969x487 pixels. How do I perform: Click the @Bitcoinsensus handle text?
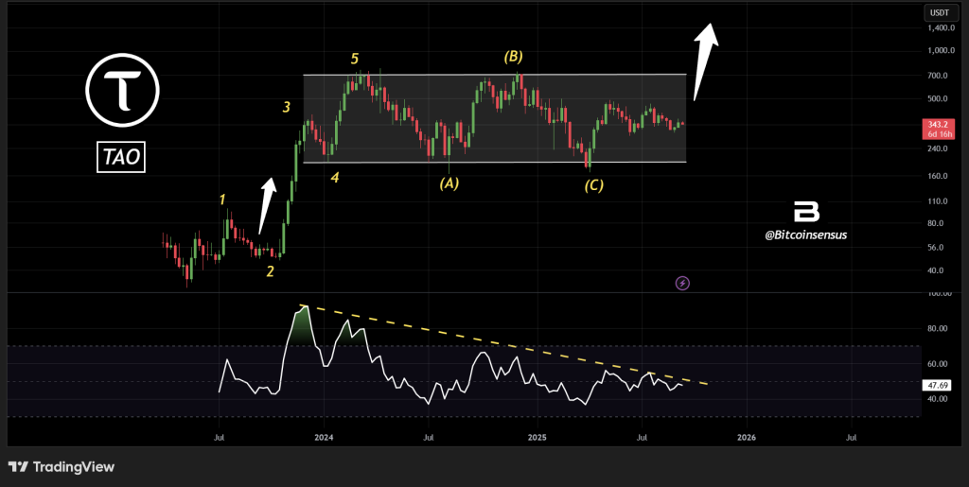point(805,235)
